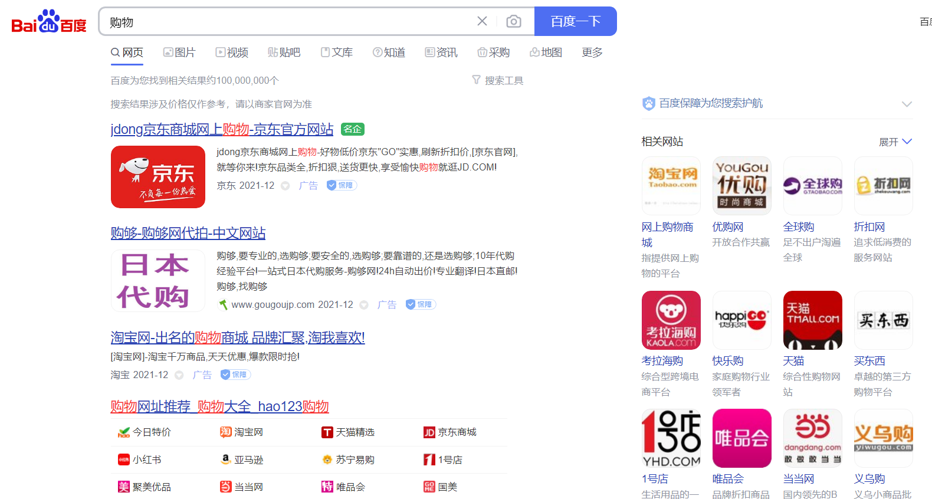Click the YouGou 优购 logo tile

tap(742, 186)
